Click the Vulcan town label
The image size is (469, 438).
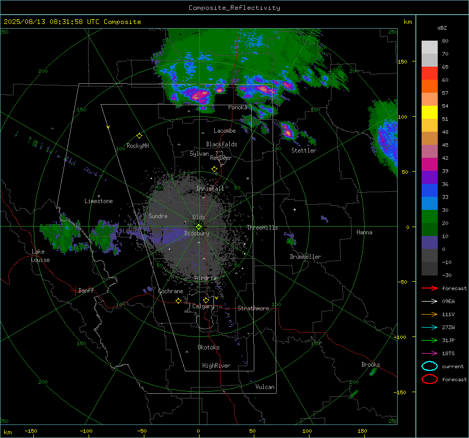coord(265,387)
